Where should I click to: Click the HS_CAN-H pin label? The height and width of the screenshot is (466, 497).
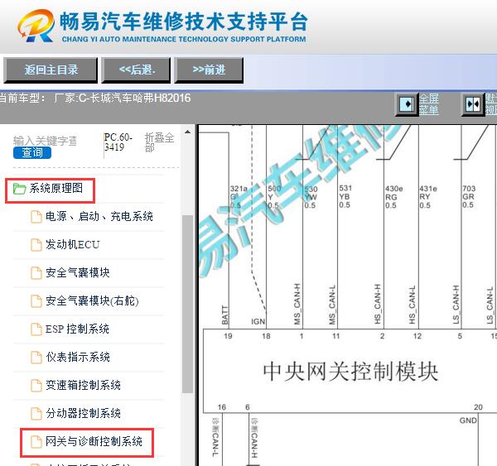click(378, 304)
